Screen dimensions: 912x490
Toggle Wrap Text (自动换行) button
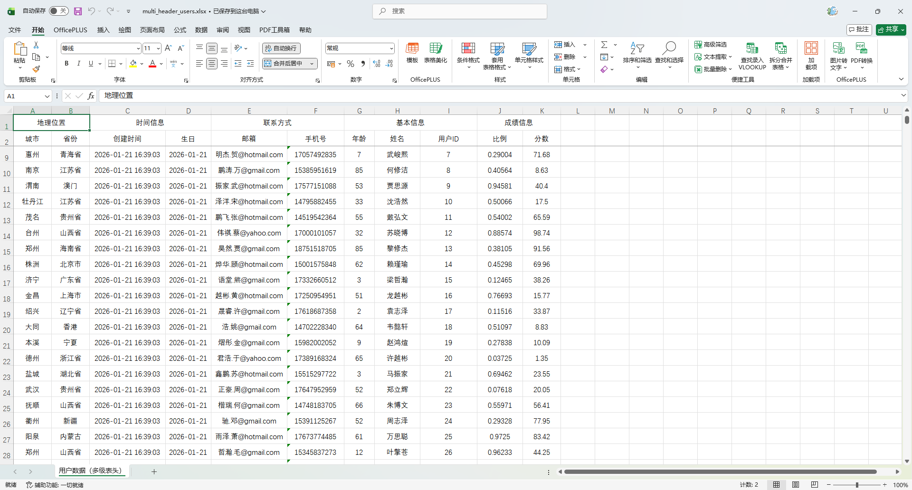pos(281,48)
